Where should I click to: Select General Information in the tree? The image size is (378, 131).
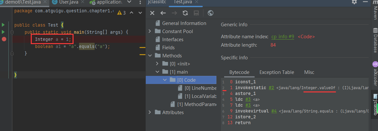(x=184, y=23)
